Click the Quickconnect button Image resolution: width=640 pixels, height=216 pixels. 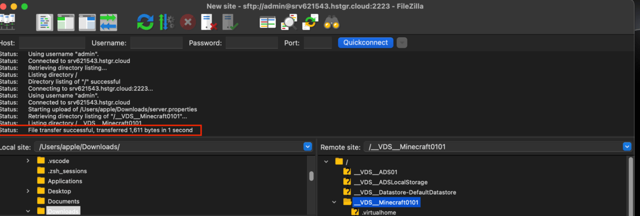(365, 43)
